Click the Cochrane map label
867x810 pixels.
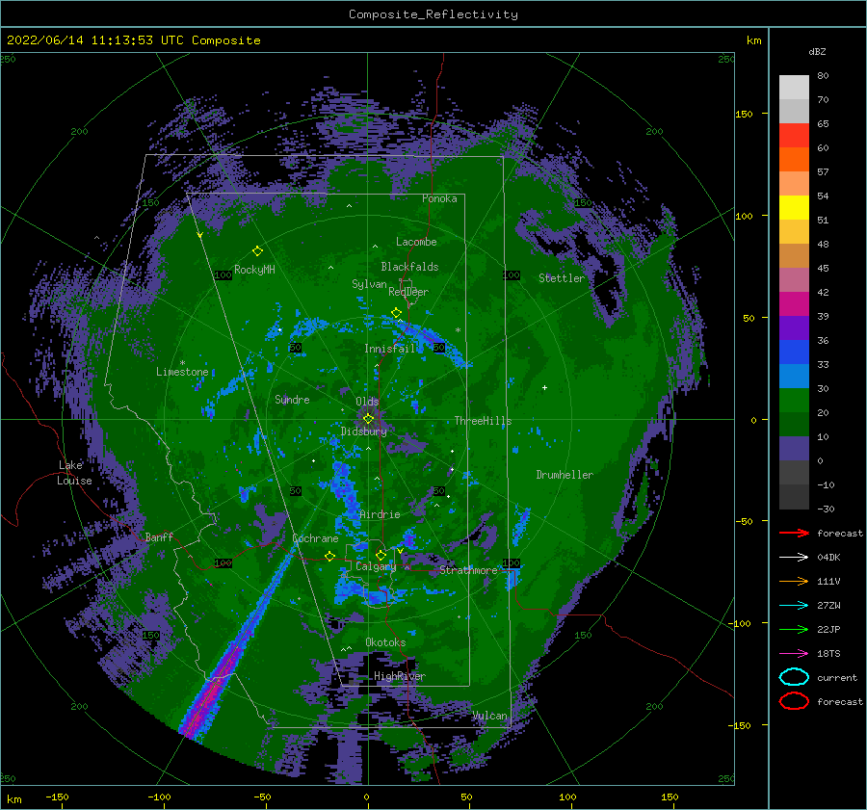pyautogui.click(x=315, y=538)
